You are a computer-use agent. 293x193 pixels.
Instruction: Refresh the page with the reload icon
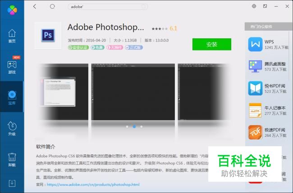[x=52, y=7]
